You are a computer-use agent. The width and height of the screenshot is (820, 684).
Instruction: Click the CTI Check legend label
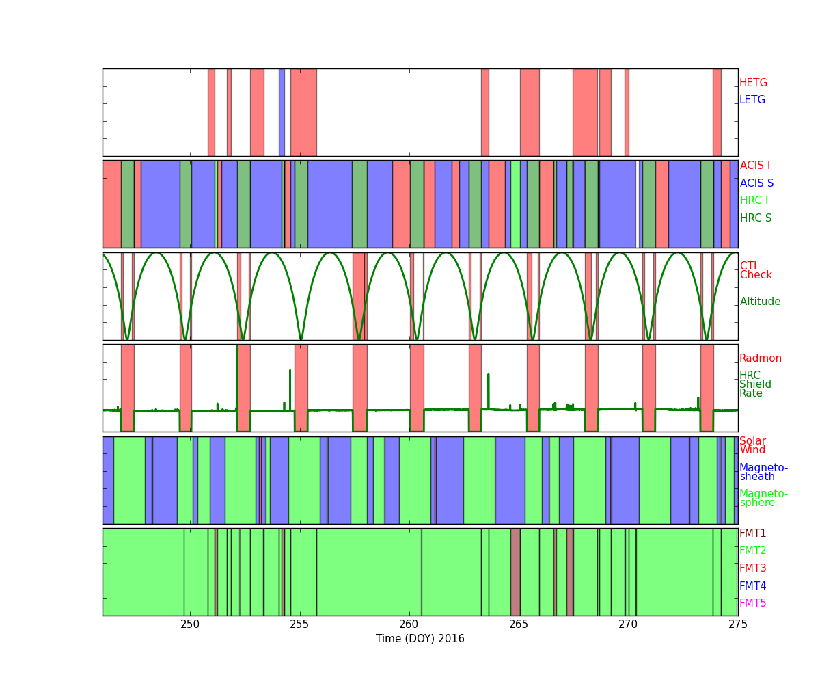pos(756,271)
